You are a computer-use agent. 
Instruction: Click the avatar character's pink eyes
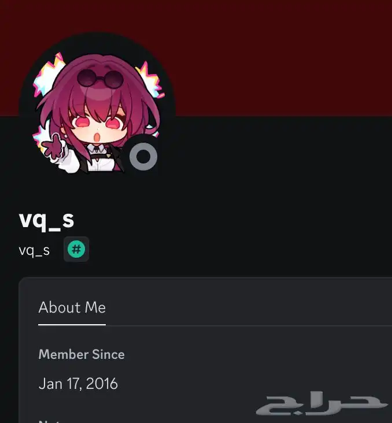pyautogui.click(x=98, y=122)
